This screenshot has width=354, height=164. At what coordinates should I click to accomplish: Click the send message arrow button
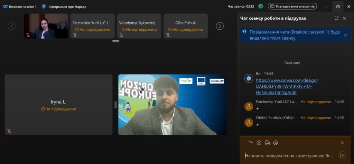[x=342, y=155]
